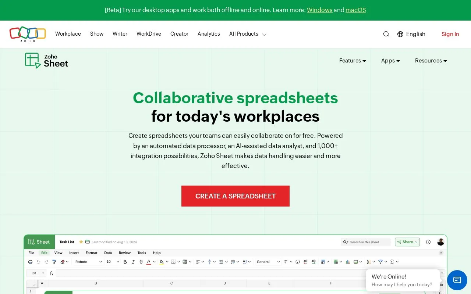
Task: Toggle the favorite star beside Task List
Action: [81, 242]
